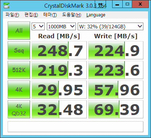Click the Read [MB/s] column header
The height and width of the screenshot is (138, 151).
(x=59, y=36)
